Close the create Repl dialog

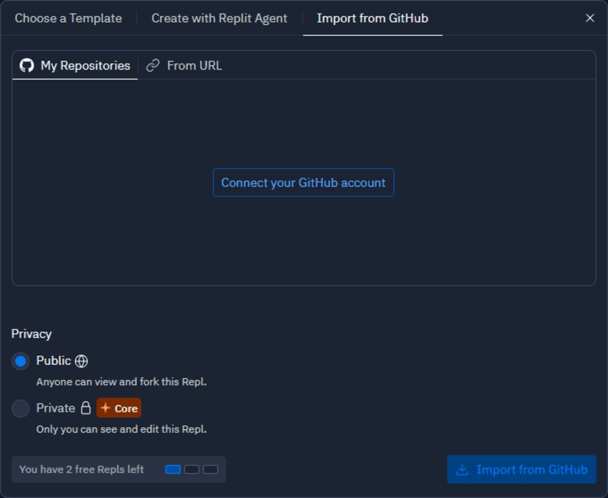coord(590,18)
